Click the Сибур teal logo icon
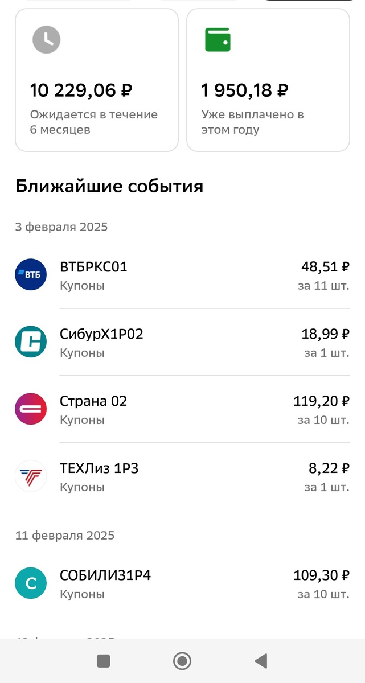 tap(30, 342)
